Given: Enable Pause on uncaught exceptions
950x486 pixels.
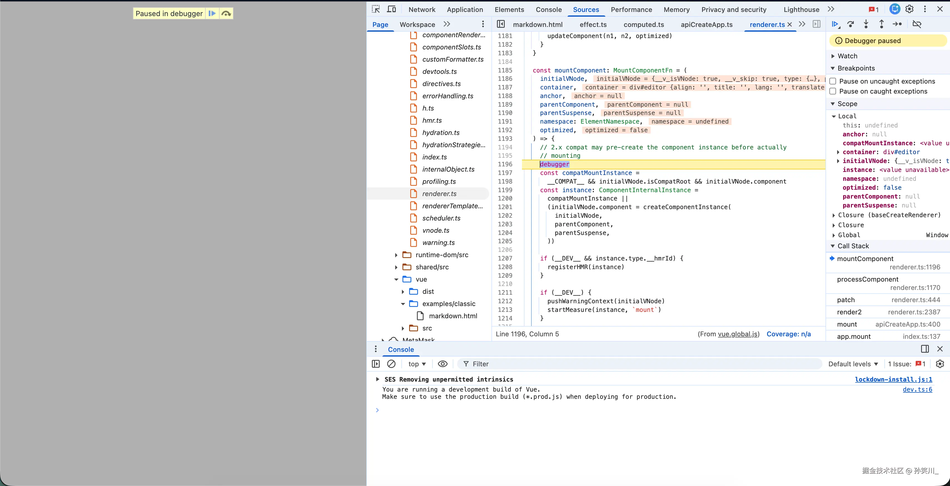Looking at the screenshot, I should 833,81.
